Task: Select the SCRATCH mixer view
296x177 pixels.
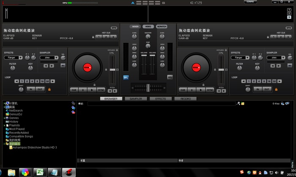Action: tap(162, 27)
